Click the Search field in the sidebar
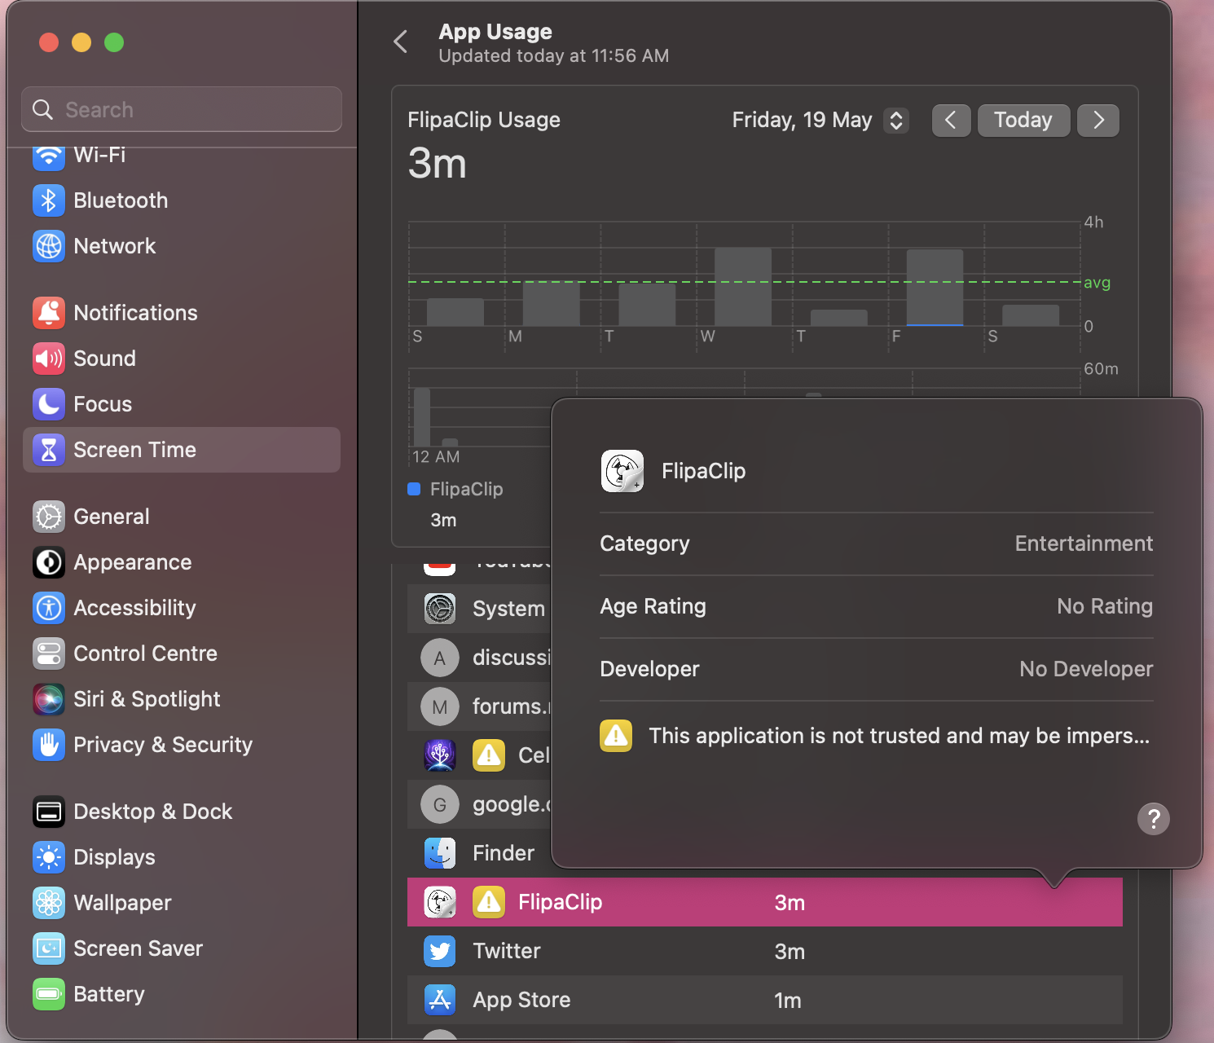Screen dimensions: 1214x1043 (182, 109)
